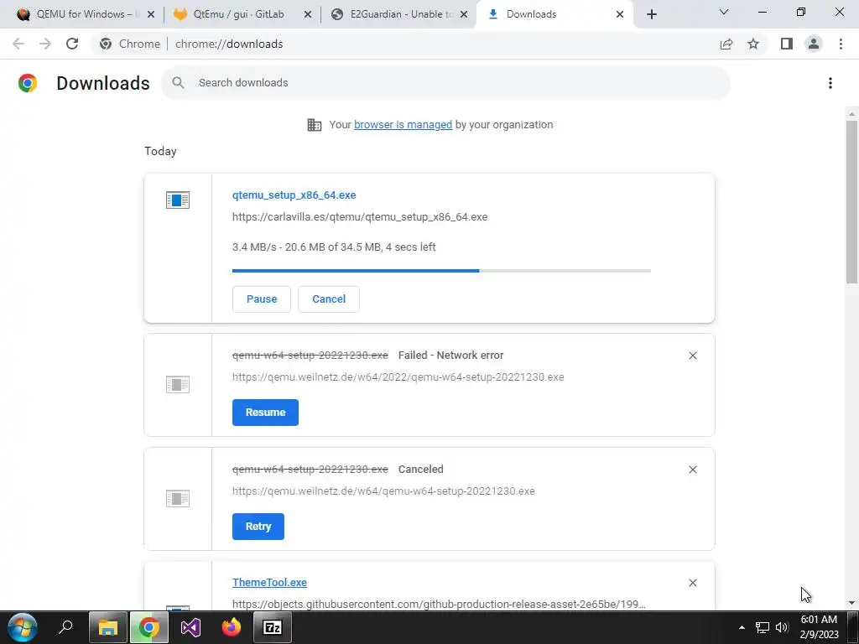Open Firefox from the taskbar

(232, 627)
